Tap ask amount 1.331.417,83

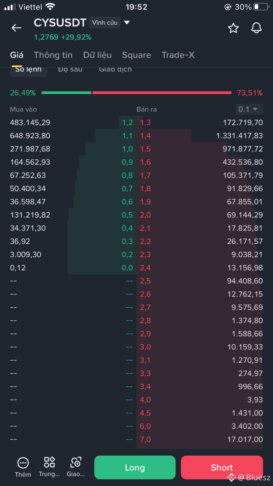click(239, 136)
